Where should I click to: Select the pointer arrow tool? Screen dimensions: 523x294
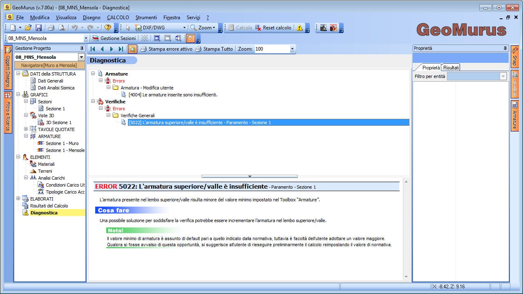[x=128, y=28]
